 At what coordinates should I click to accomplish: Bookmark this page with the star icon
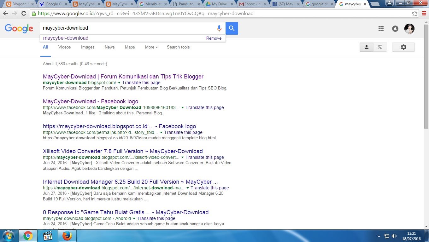point(415,14)
